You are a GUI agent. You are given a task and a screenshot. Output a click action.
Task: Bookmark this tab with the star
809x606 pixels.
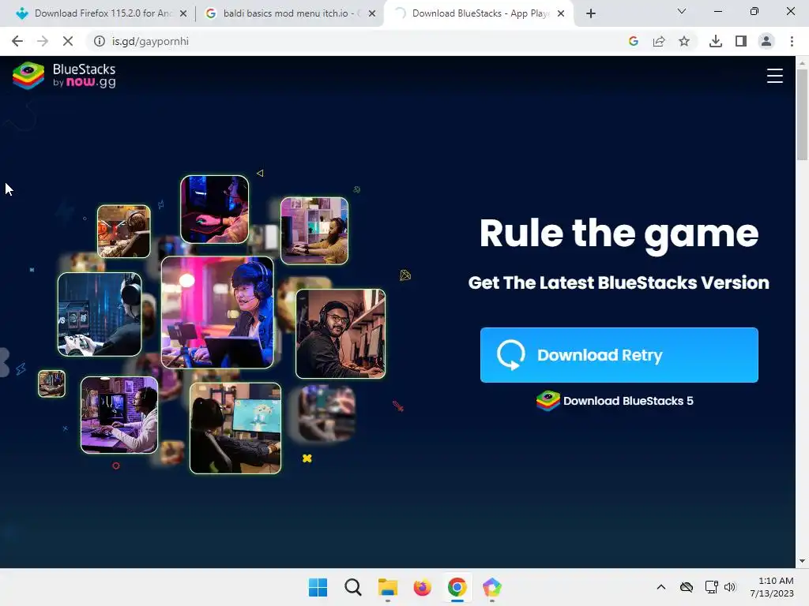pyautogui.click(x=684, y=41)
